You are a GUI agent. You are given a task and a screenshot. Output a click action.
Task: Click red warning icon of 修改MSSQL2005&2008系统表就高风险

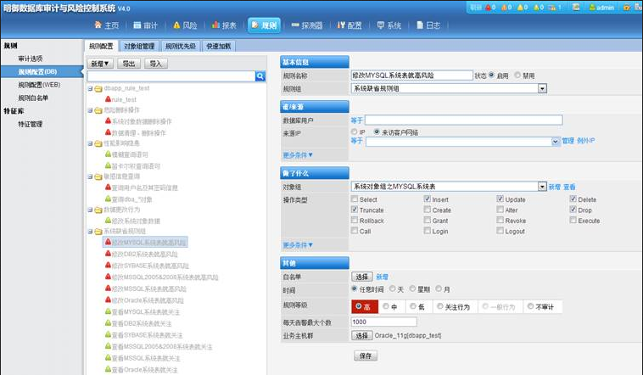pyautogui.click(x=108, y=277)
